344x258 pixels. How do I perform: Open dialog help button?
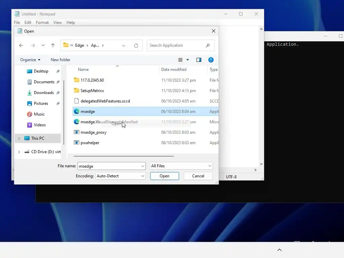pyautogui.click(x=211, y=60)
